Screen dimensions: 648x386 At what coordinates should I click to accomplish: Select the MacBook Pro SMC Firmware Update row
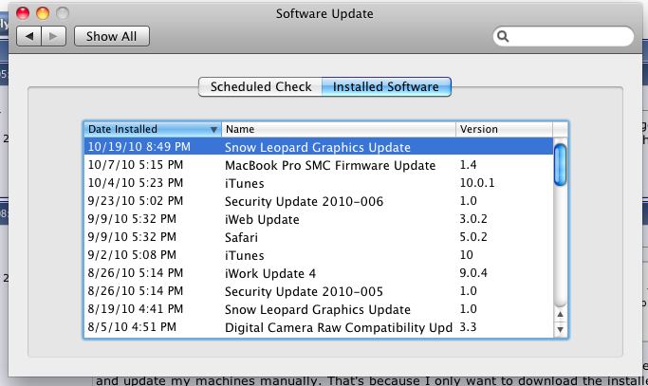pyautogui.click(x=319, y=165)
